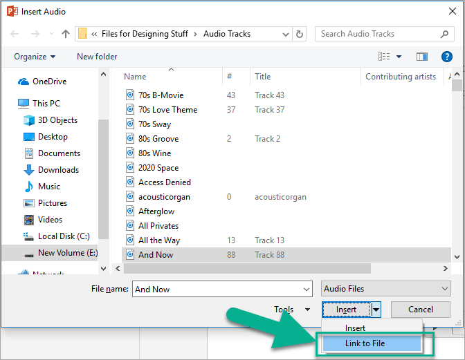The height and width of the screenshot is (360, 465).
Task: Click the New Volume (E:) drive icon
Action: point(29,254)
